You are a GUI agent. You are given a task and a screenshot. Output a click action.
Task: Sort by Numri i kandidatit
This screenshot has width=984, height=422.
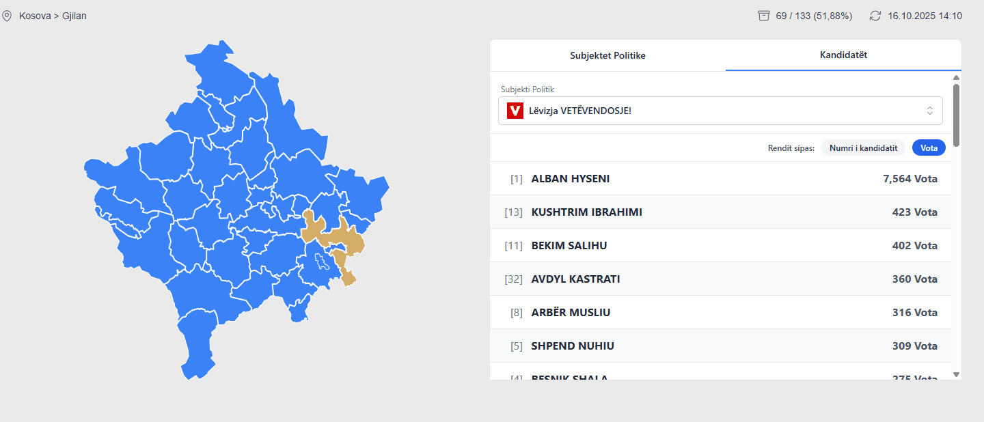[863, 147]
